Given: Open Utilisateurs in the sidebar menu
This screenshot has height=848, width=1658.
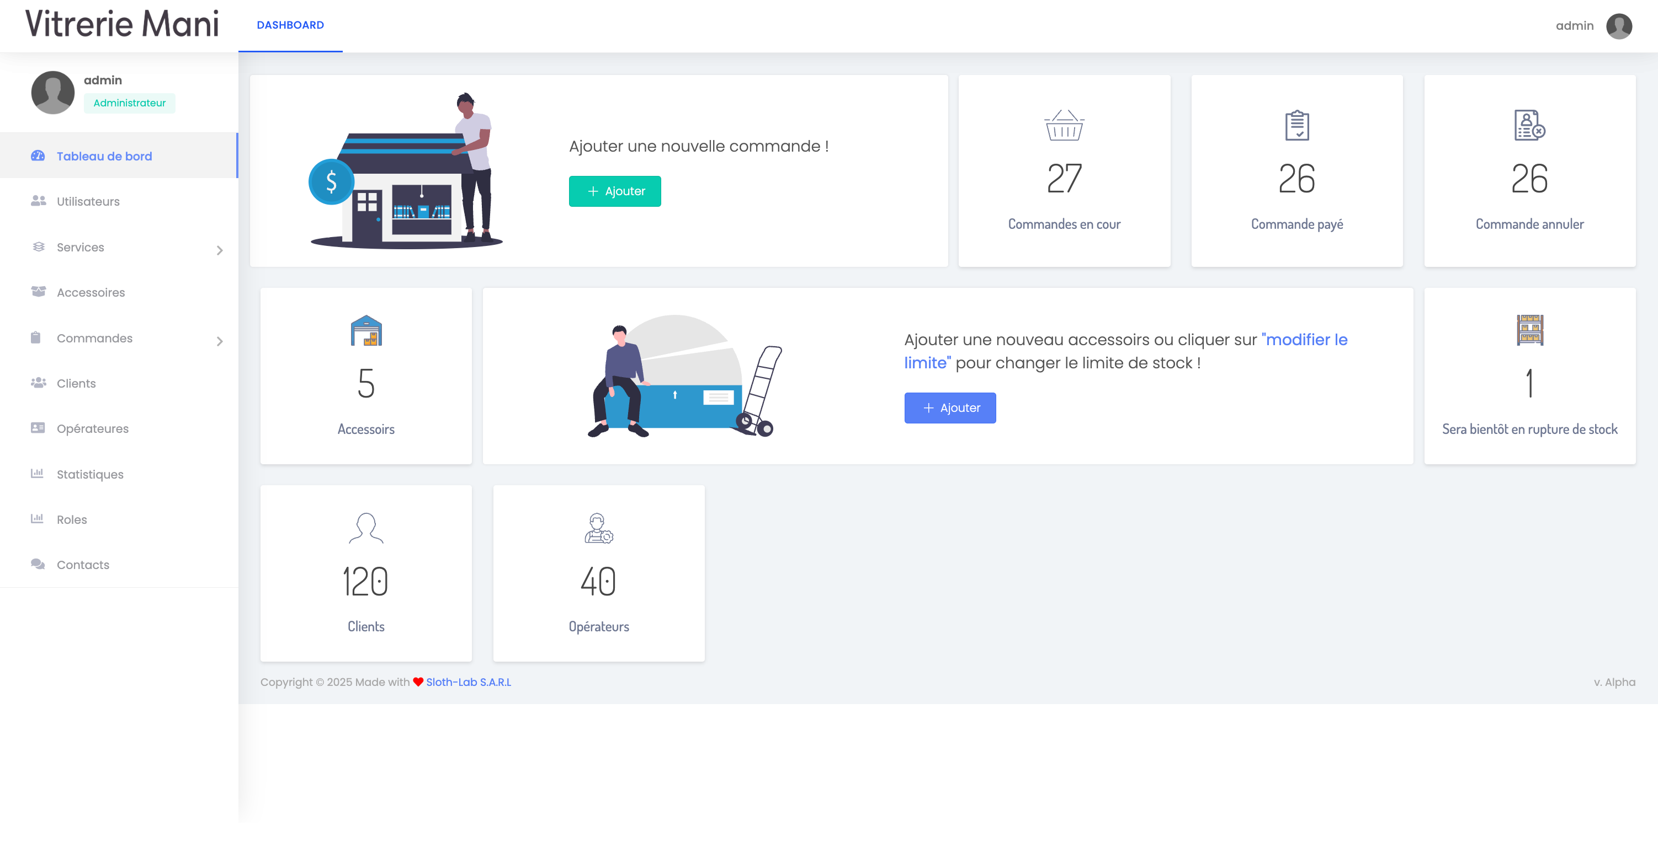Looking at the screenshot, I should (x=119, y=201).
